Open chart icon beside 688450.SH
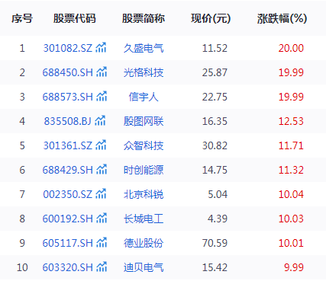This screenshot has width=326, height=281. (x=102, y=72)
